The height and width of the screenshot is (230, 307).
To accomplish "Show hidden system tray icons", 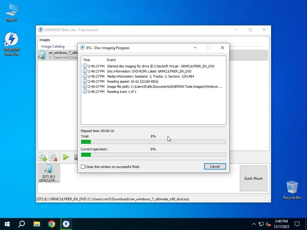I will (x=254, y=224).
